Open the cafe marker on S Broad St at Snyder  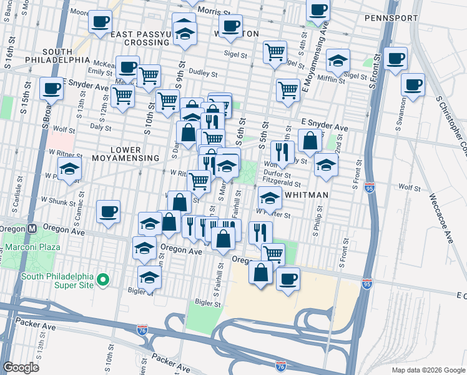[x=52, y=91]
